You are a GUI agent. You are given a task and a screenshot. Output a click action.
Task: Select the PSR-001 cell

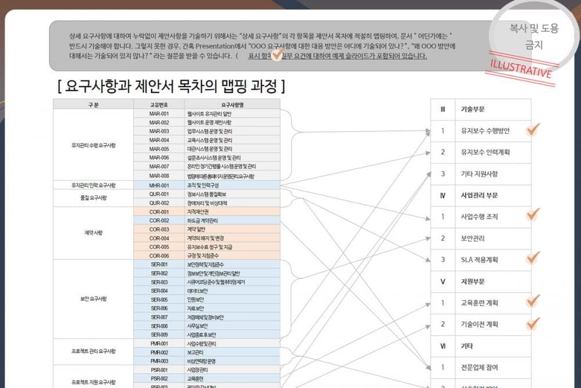click(x=159, y=370)
